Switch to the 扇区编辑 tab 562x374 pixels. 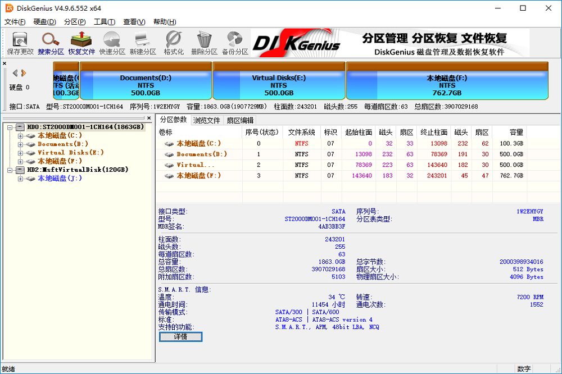[x=240, y=120]
